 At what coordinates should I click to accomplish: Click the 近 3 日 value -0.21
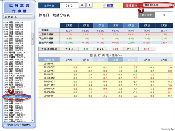click(x=85, y=49)
